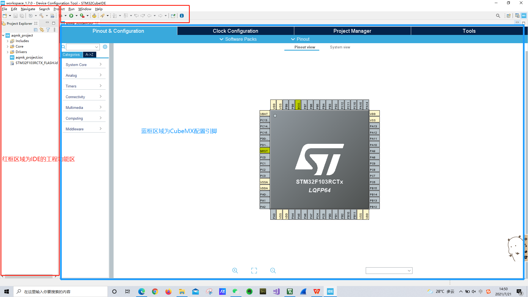Viewport: 528px width, 297px height.
Task: Start debugging with the bug icon
Action: click(x=61, y=16)
